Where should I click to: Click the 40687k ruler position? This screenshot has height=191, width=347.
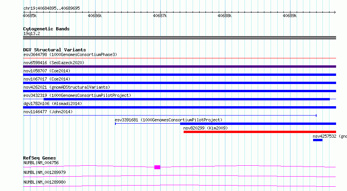(160, 16)
